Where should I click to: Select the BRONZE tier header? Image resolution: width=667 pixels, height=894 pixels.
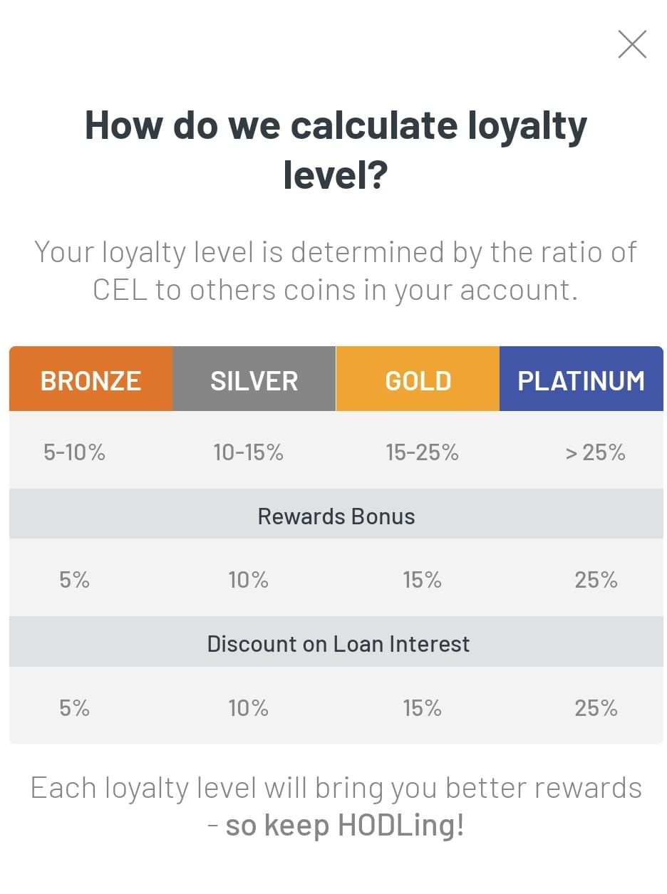pyautogui.click(x=91, y=379)
